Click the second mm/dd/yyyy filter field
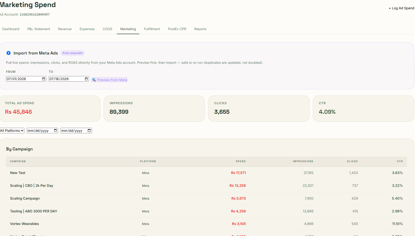415x236 pixels. click(76, 131)
